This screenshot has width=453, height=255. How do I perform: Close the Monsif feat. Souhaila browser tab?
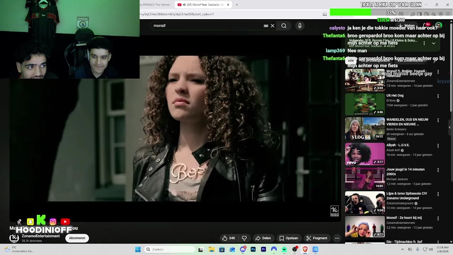(x=228, y=5)
